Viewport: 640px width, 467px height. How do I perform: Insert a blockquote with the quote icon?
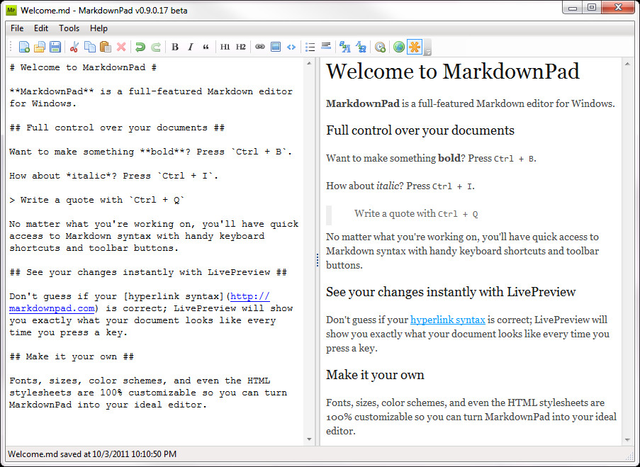click(206, 47)
